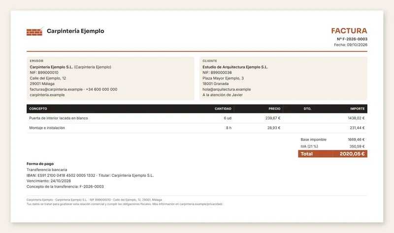The width and height of the screenshot is (394, 233).
Task: Click 'Concepto de la transferencia: F-2026-0003' line
Action: click(x=65, y=186)
